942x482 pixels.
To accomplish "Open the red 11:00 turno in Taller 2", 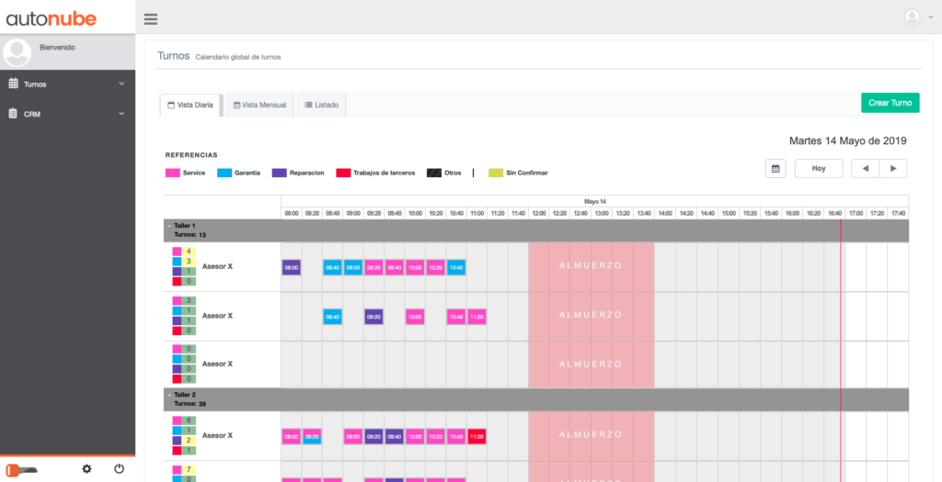I will (x=477, y=436).
